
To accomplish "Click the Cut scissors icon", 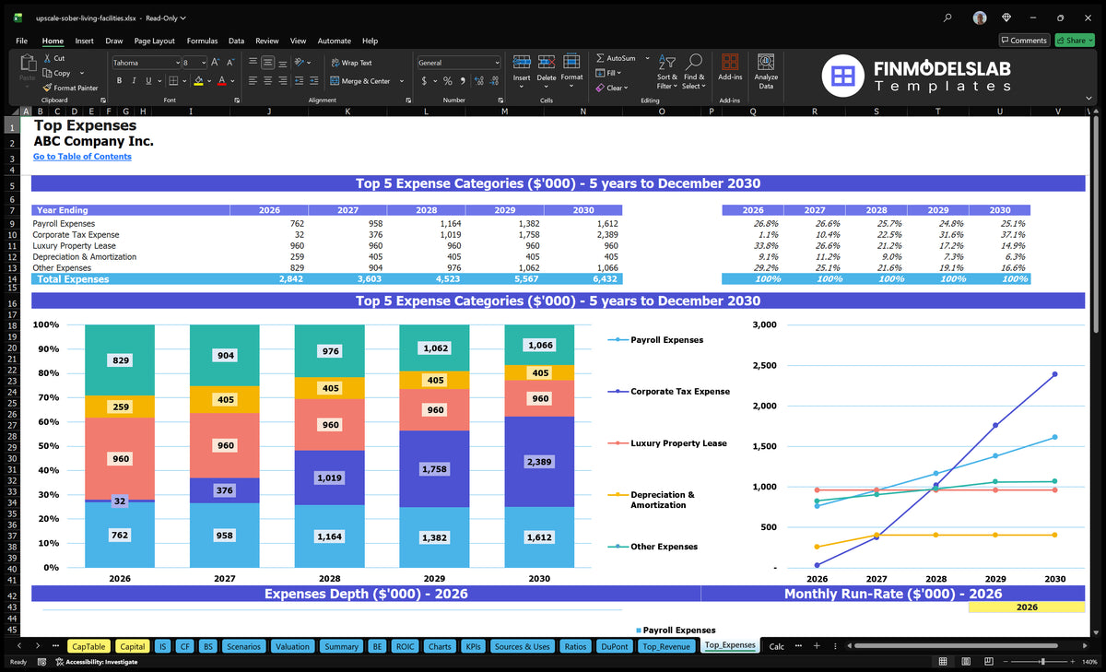I will [x=47, y=58].
